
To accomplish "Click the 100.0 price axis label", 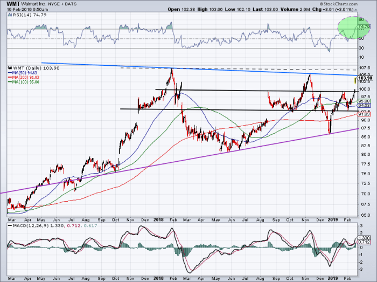I will click(x=364, y=90).
